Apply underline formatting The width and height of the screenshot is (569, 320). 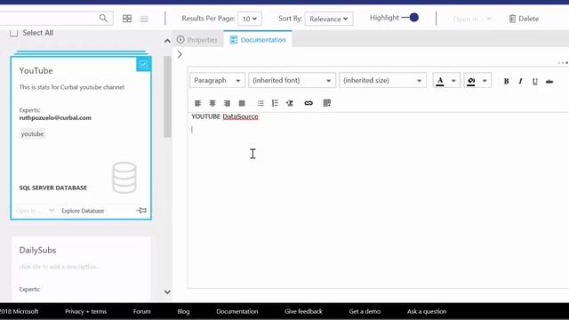pos(535,81)
